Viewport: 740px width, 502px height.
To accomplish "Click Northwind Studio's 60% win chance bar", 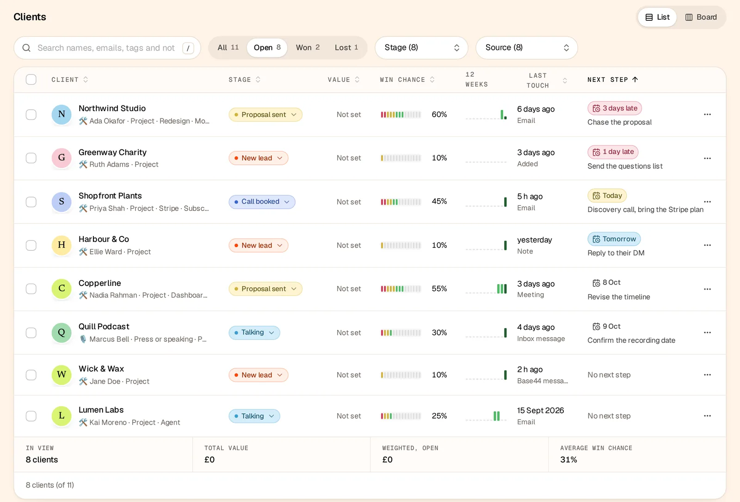I will [401, 115].
